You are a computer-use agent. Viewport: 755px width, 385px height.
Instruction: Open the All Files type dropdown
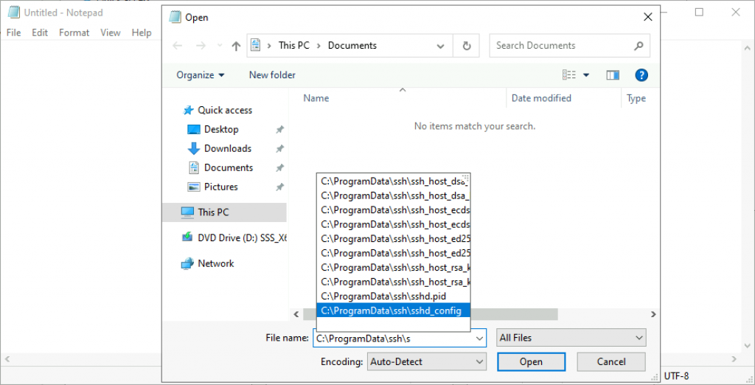point(571,338)
